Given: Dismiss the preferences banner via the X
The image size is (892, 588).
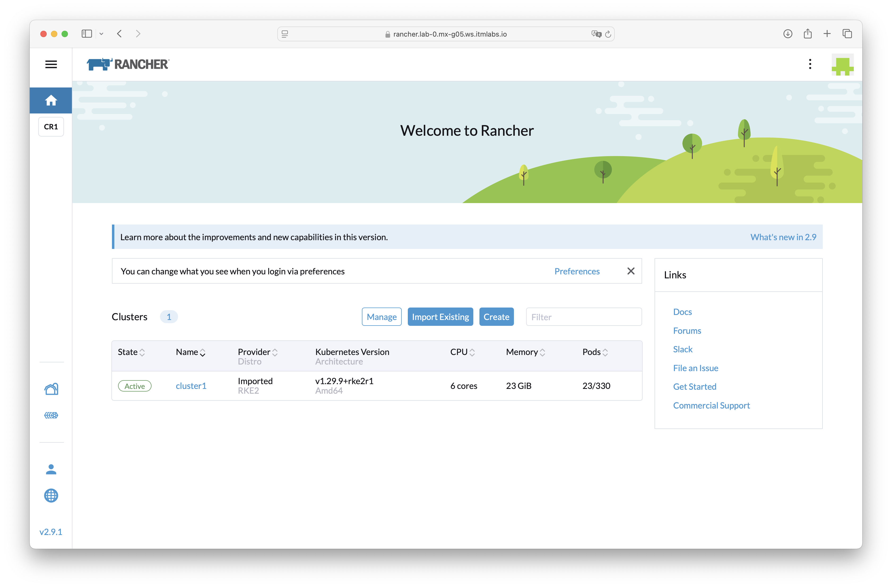Looking at the screenshot, I should pos(631,271).
